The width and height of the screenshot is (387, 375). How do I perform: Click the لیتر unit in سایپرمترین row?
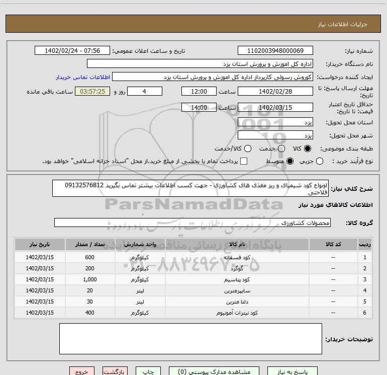[140, 291]
